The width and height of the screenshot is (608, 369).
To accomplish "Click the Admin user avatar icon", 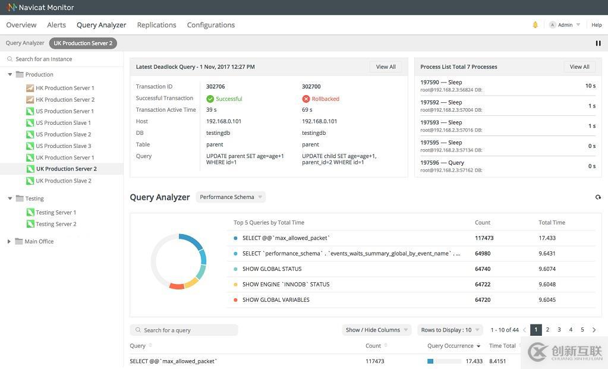I will [553, 25].
